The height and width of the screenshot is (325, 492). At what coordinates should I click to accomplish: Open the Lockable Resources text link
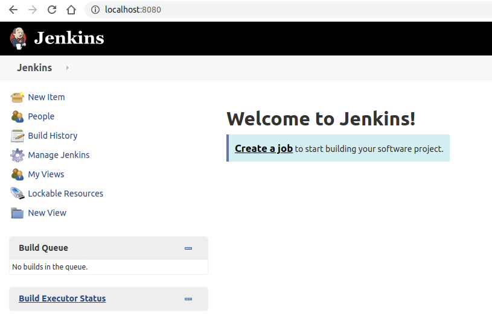(x=65, y=194)
